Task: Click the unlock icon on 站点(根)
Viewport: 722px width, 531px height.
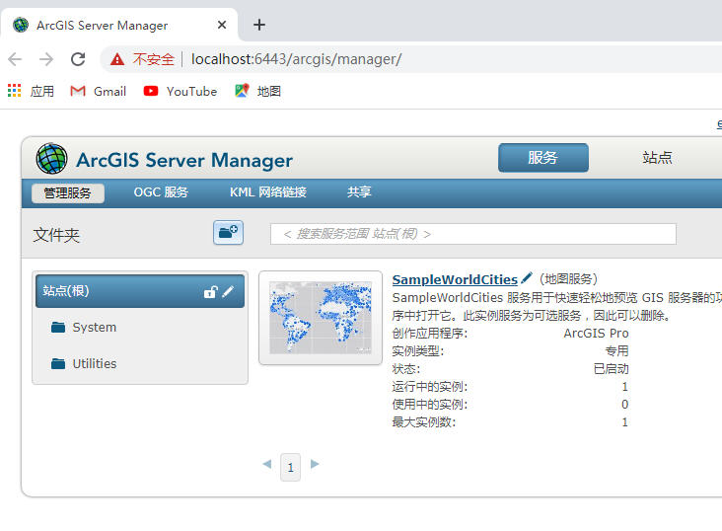Action: coord(210,292)
